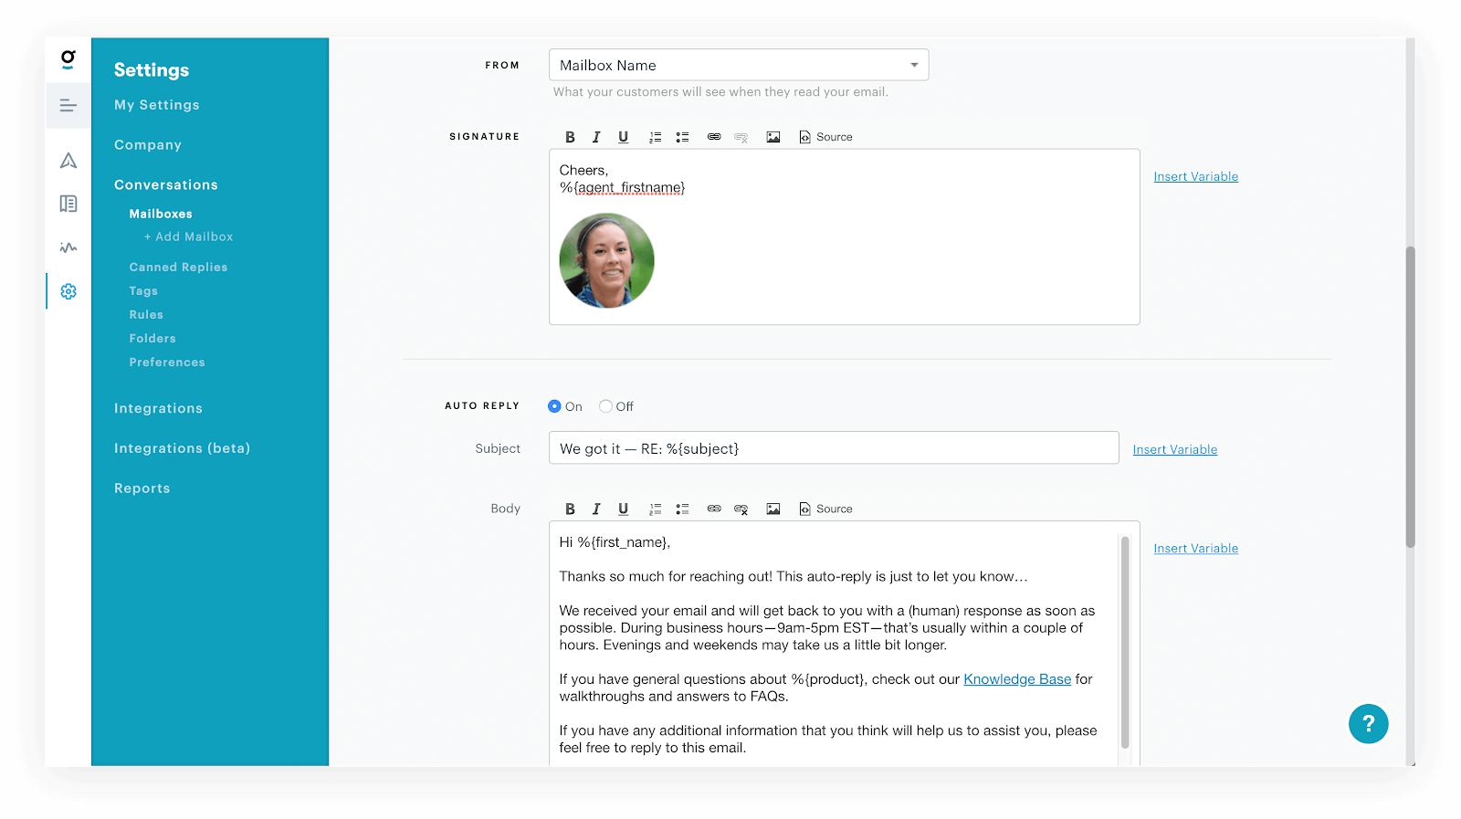
Task: Expand Conversations section in Settings sidebar
Action: pyautogui.click(x=166, y=184)
